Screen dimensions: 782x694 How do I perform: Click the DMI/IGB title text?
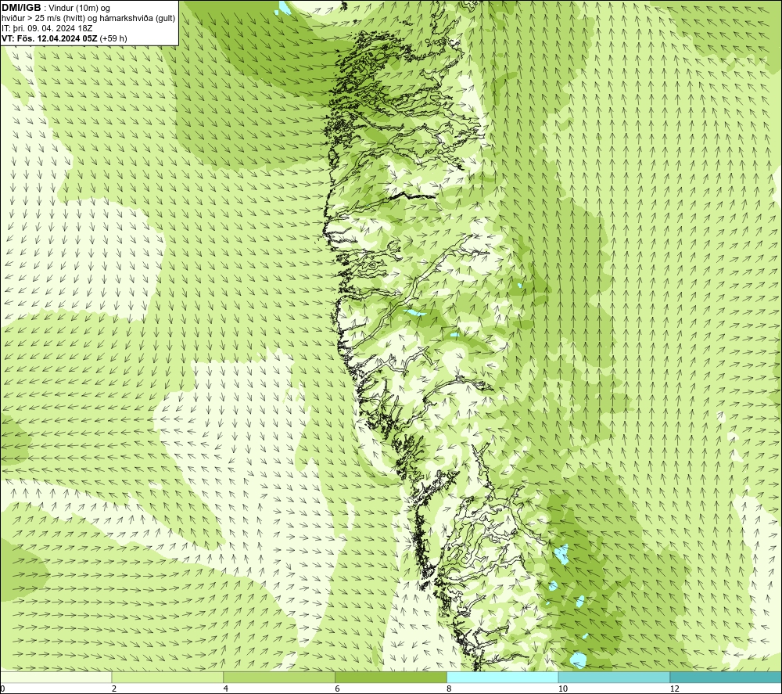pyautogui.click(x=21, y=8)
